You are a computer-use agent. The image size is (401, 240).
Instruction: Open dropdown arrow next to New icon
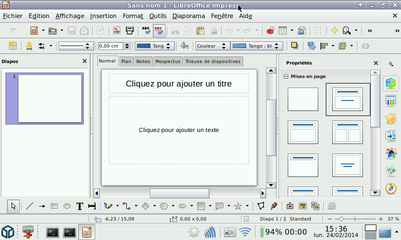[43, 30]
